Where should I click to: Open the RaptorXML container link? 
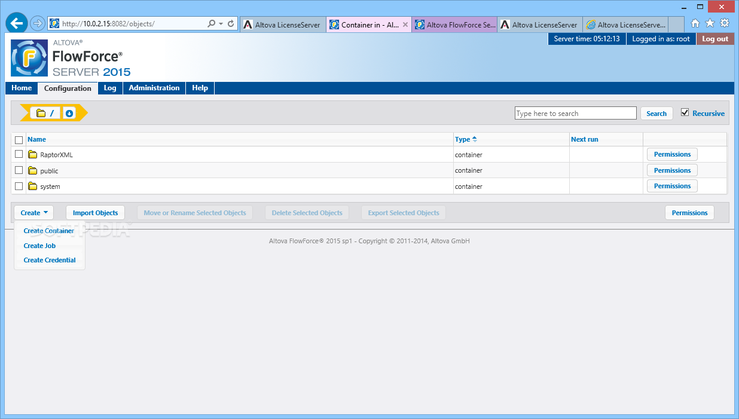(x=56, y=155)
